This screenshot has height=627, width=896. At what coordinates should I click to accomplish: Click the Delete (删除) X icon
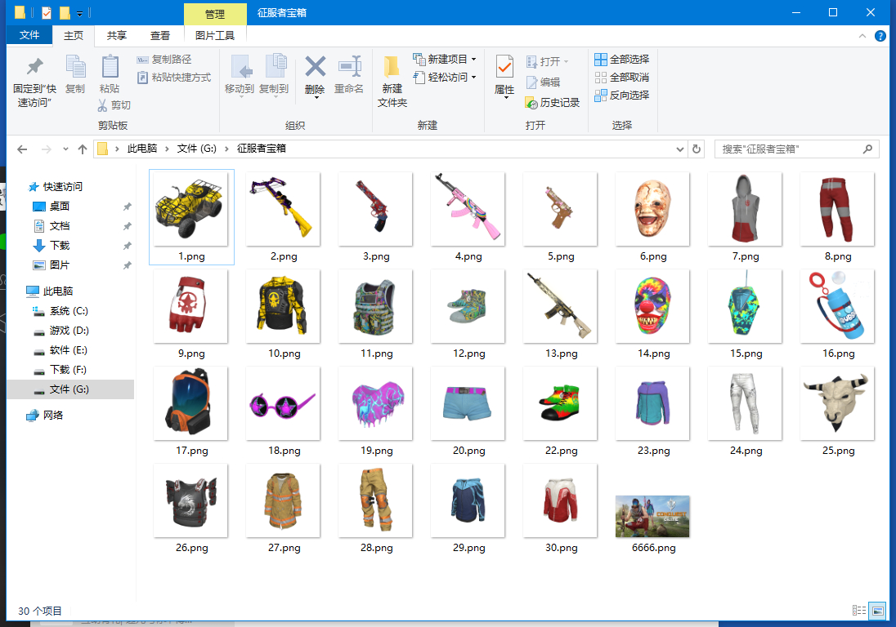click(x=315, y=67)
